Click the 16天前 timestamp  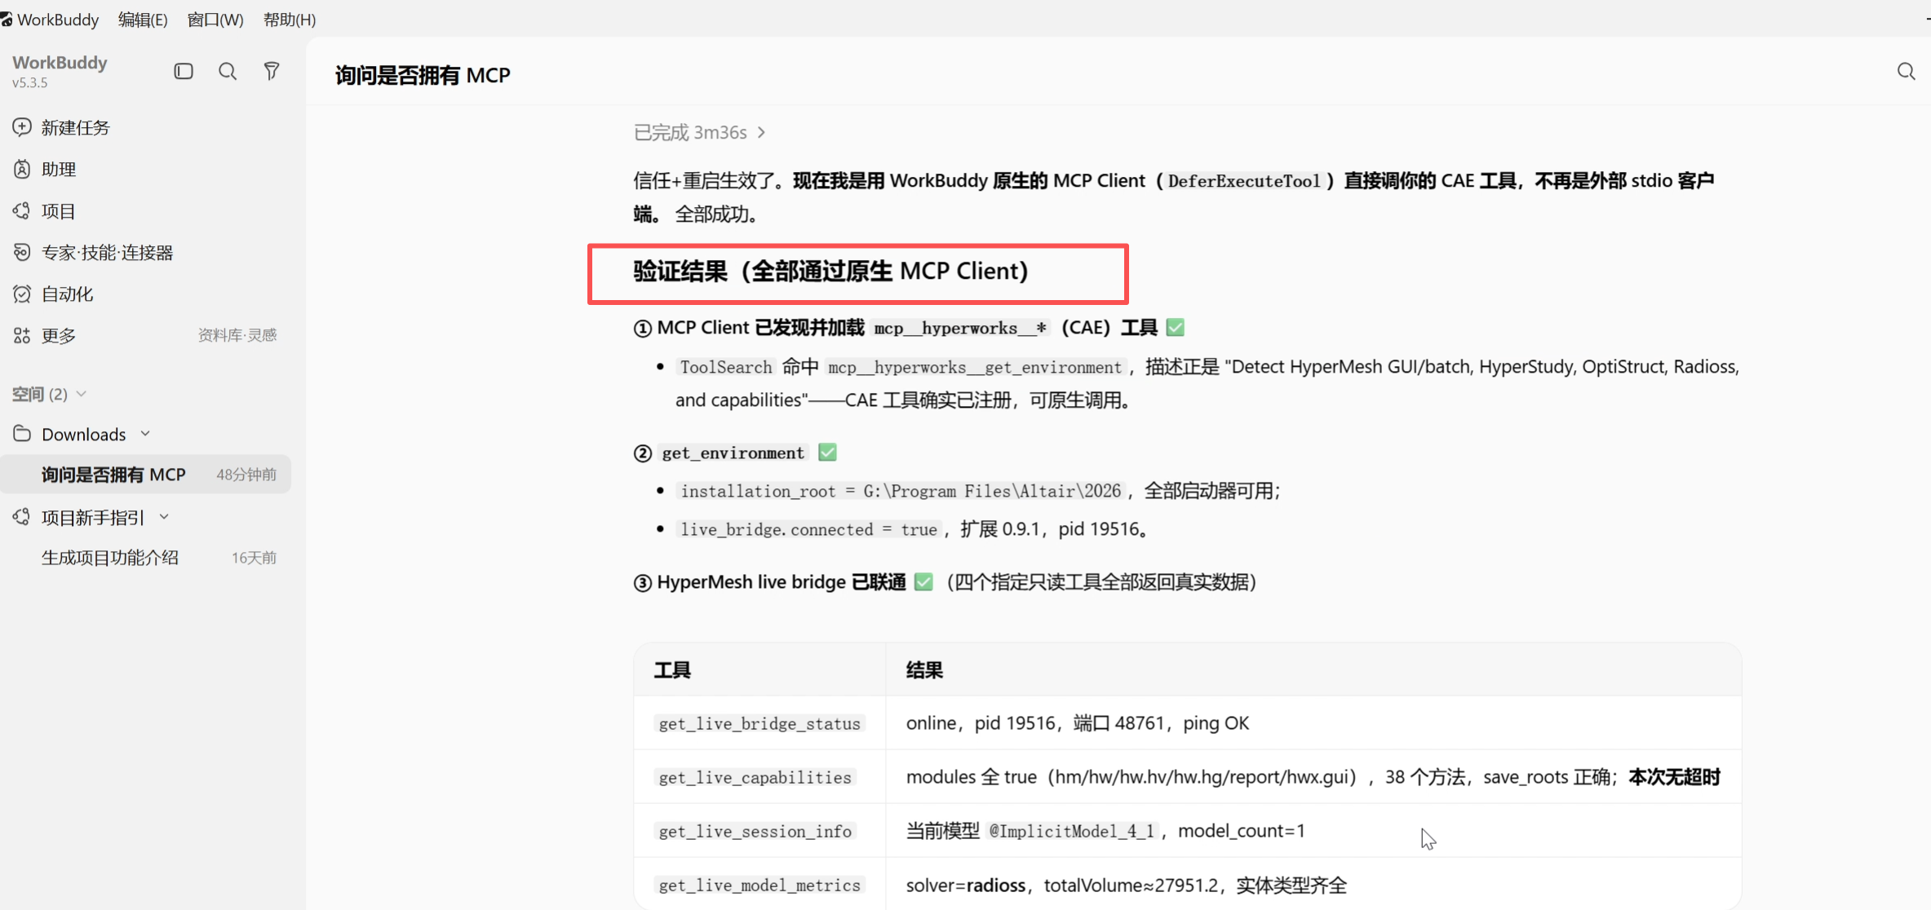[x=254, y=558]
